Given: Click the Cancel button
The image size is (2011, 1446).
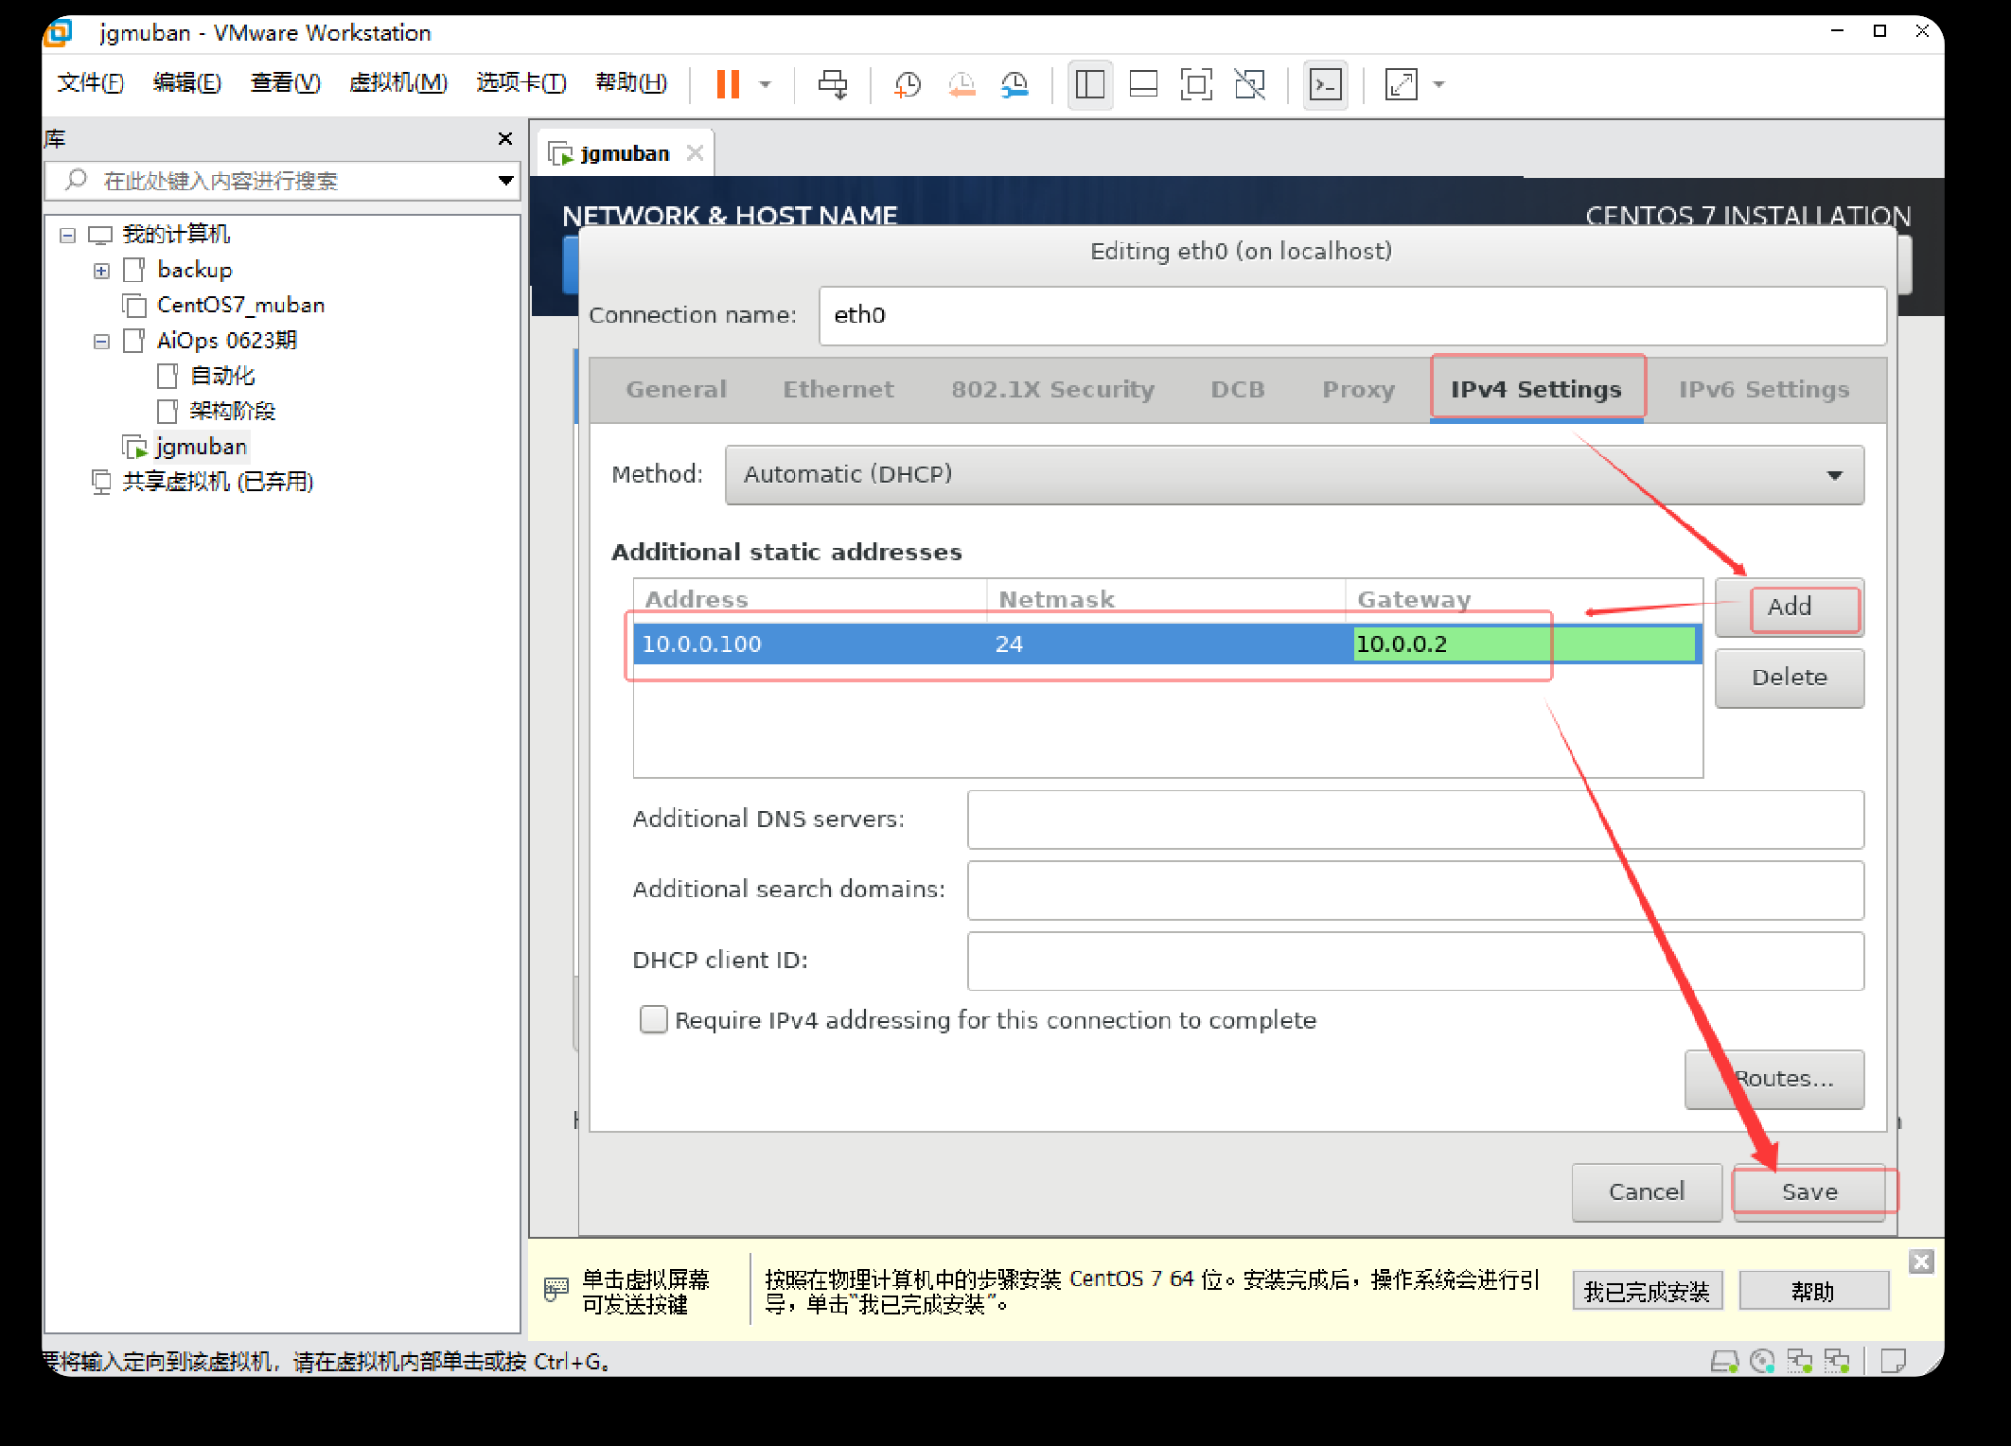Looking at the screenshot, I should click(x=1647, y=1192).
